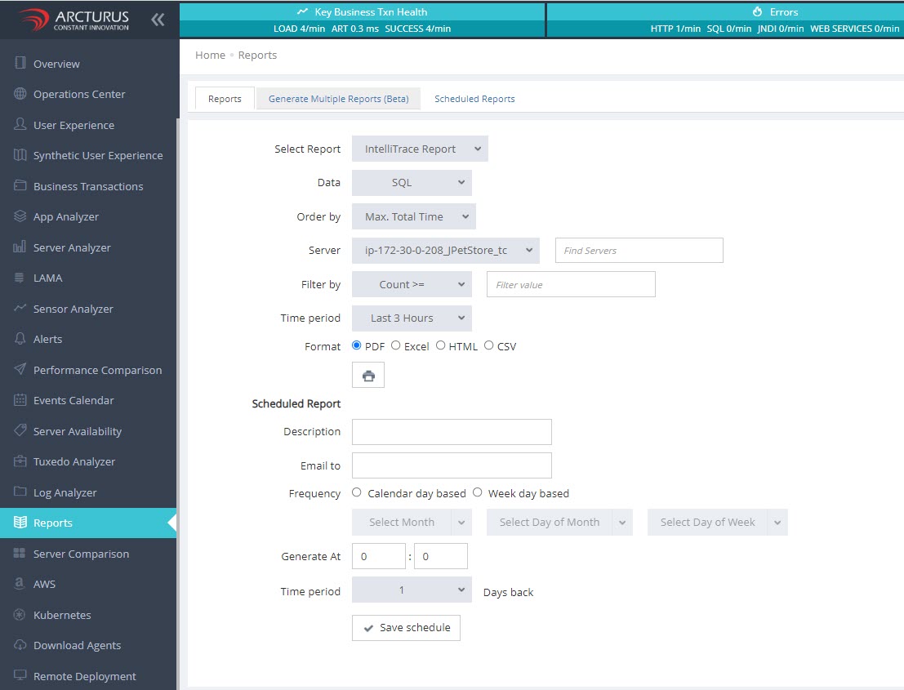Click the print report icon button
904x690 pixels.
(368, 376)
